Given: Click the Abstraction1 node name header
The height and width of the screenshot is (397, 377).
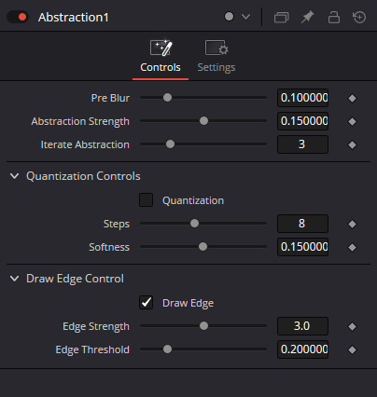Looking at the screenshot, I should point(74,18).
